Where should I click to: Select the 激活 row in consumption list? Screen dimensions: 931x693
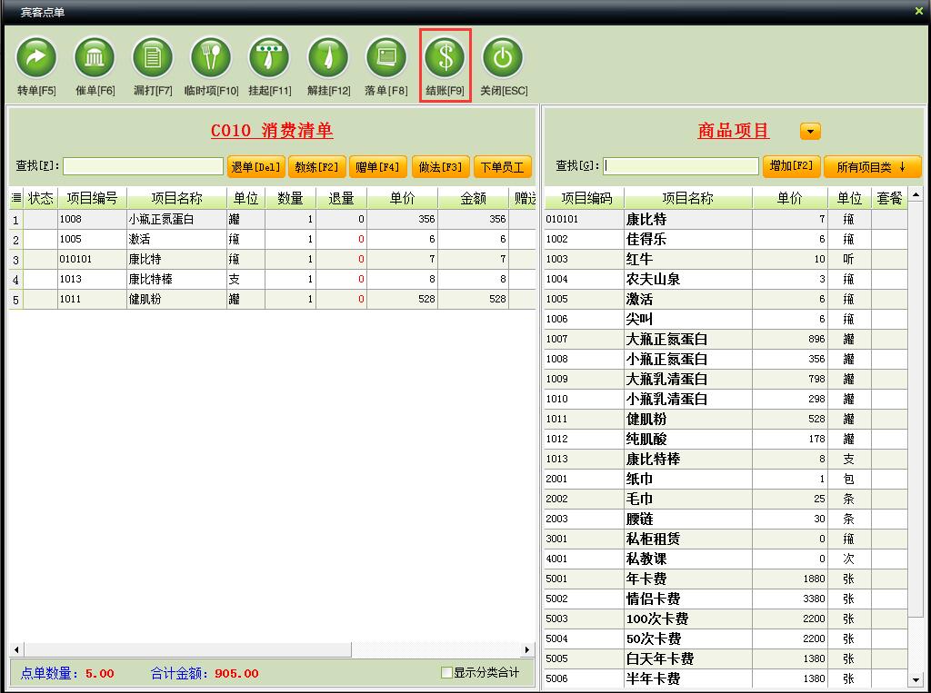tap(272, 239)
